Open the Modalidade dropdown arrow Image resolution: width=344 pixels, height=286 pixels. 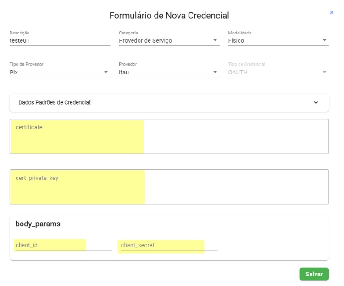pos(325,40)
